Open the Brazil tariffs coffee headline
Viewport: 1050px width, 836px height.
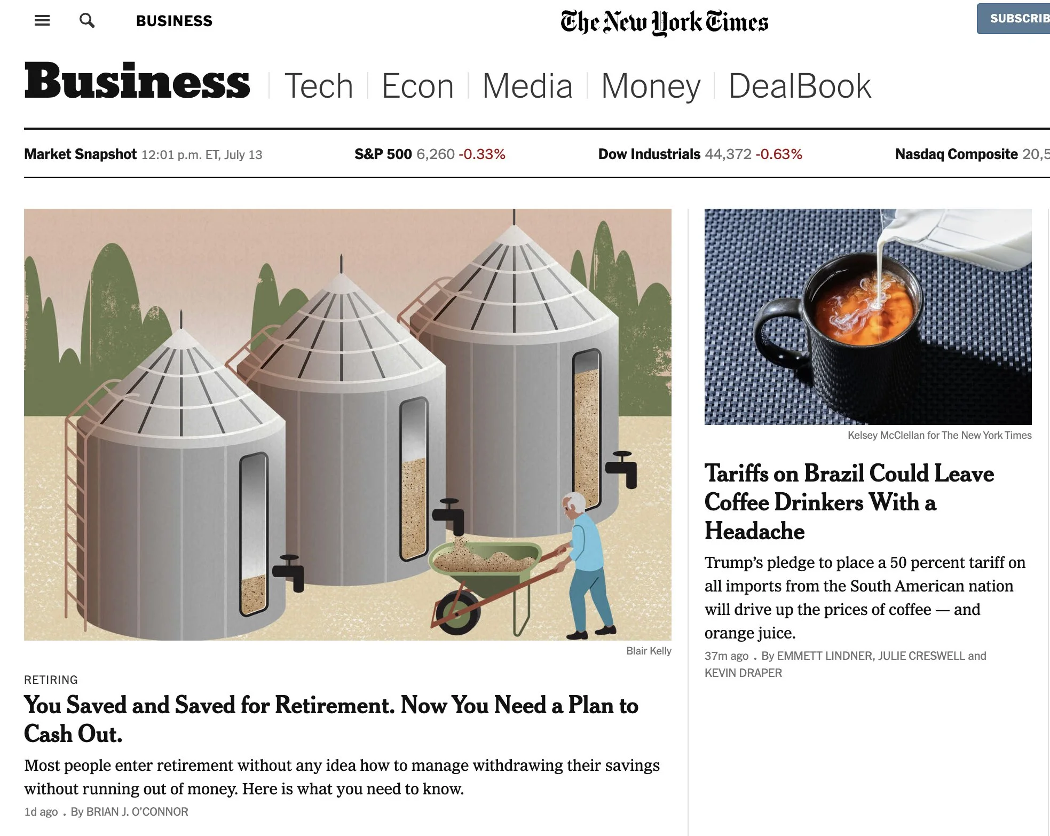tap(849, 502)
